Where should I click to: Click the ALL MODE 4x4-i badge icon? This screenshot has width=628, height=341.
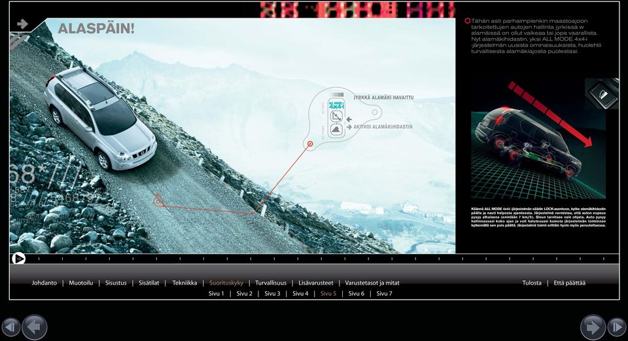(x=336, y=105)
